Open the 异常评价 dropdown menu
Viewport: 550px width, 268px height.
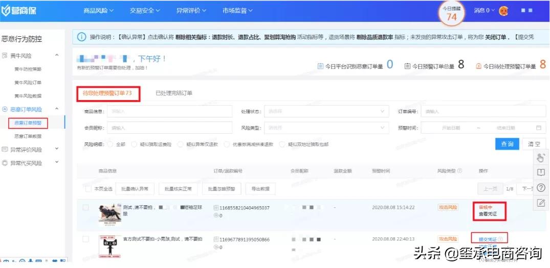[191, 11]
